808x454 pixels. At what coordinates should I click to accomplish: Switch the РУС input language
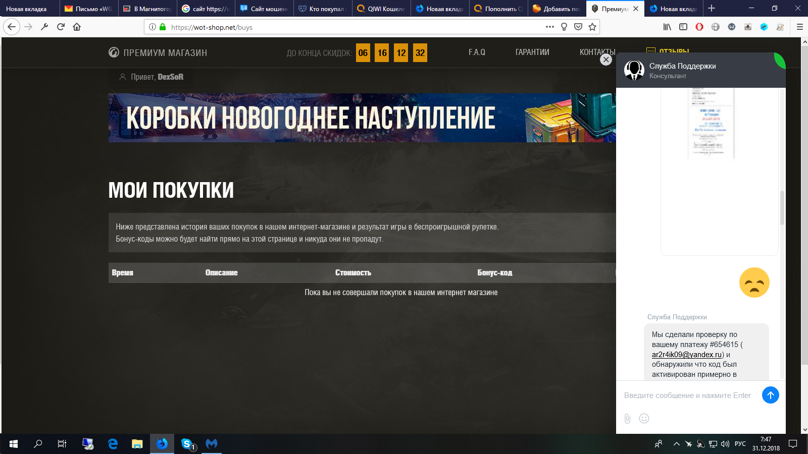click(740, 444)
